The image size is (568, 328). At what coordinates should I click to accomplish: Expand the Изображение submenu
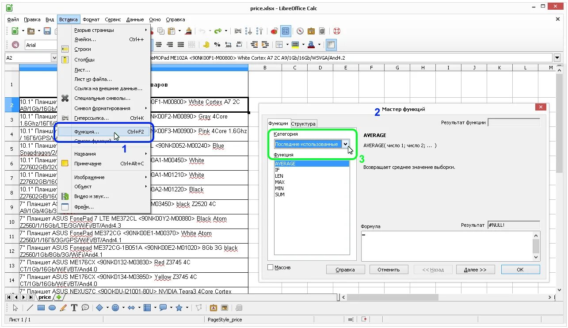(104, 177)
